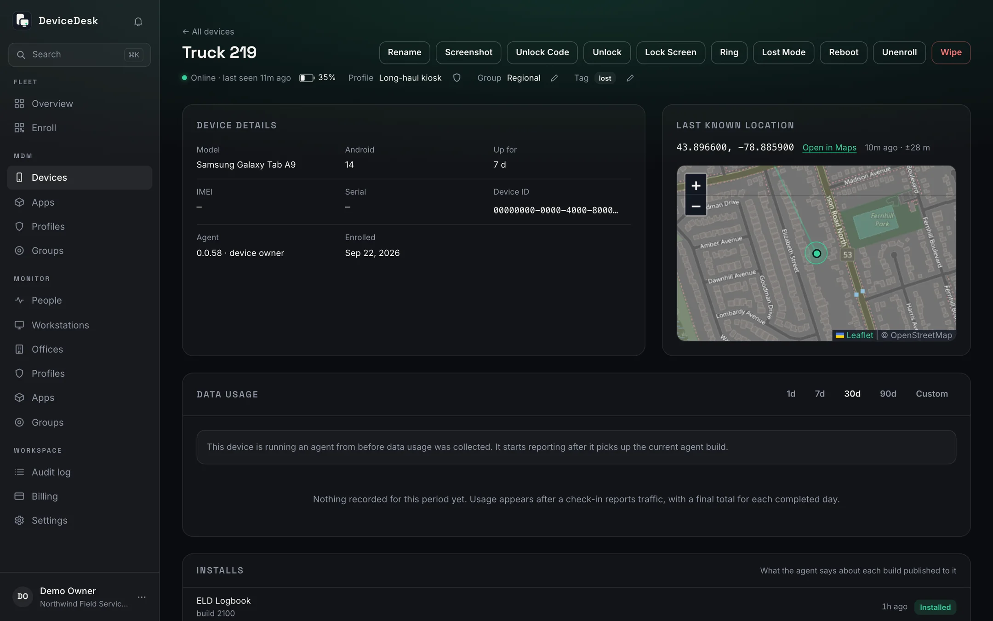Viewport: 993px width, 621px height.
Task: Click the People activity icon in sidebar
Action: pyautogui.click(x=19, y=300)
